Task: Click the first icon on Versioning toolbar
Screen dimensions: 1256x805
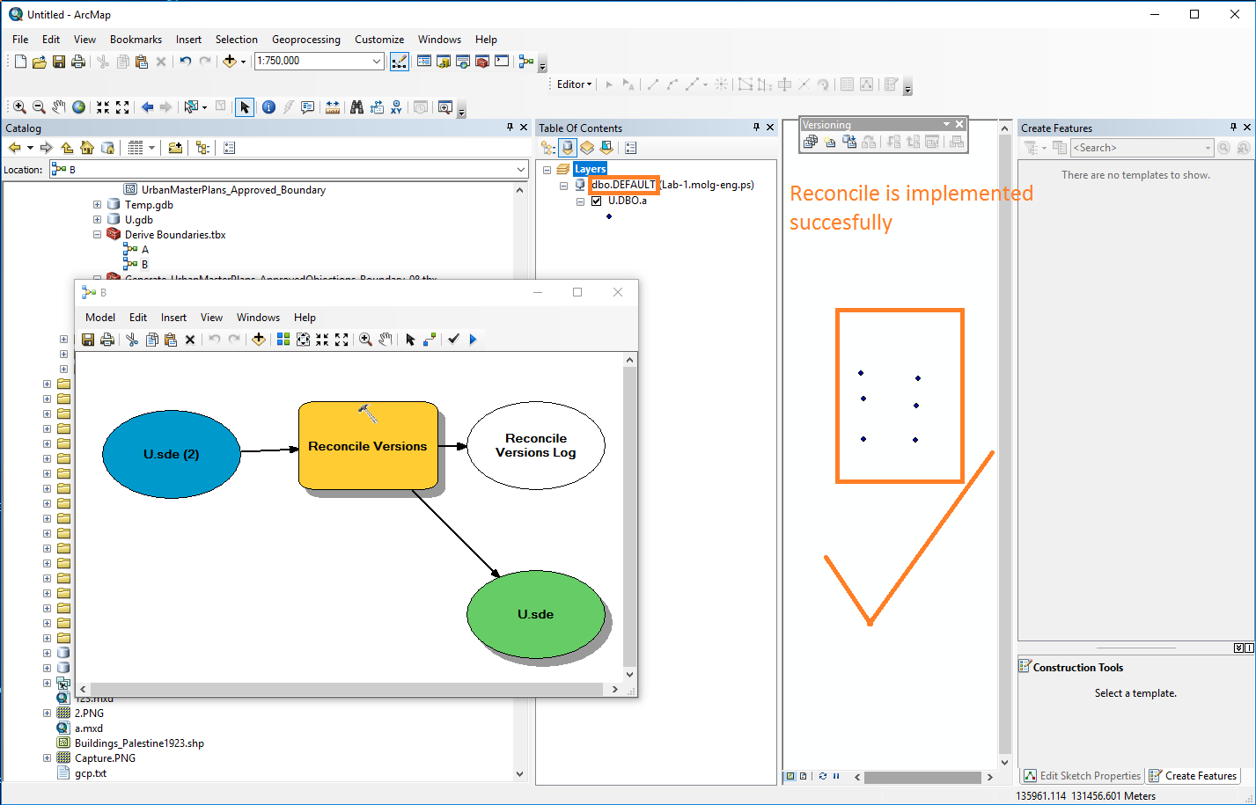Action: pos(811,142)
